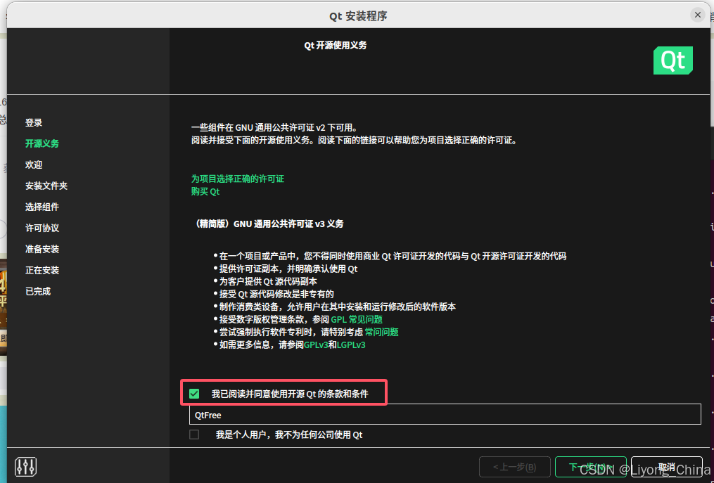Click the Qt 安装程序 title bar text

[x=358, y=16]
